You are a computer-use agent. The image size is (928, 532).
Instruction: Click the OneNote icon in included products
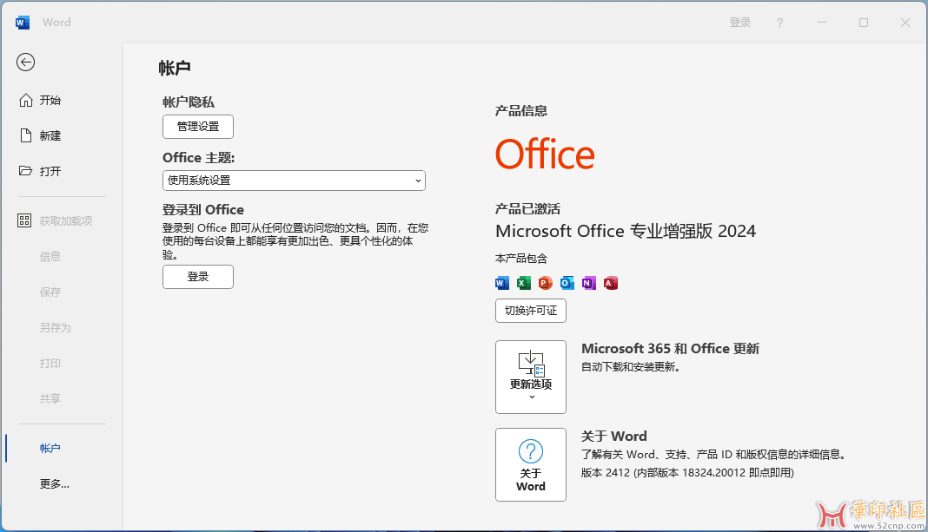pyautogui.click(x=588, y=282)
